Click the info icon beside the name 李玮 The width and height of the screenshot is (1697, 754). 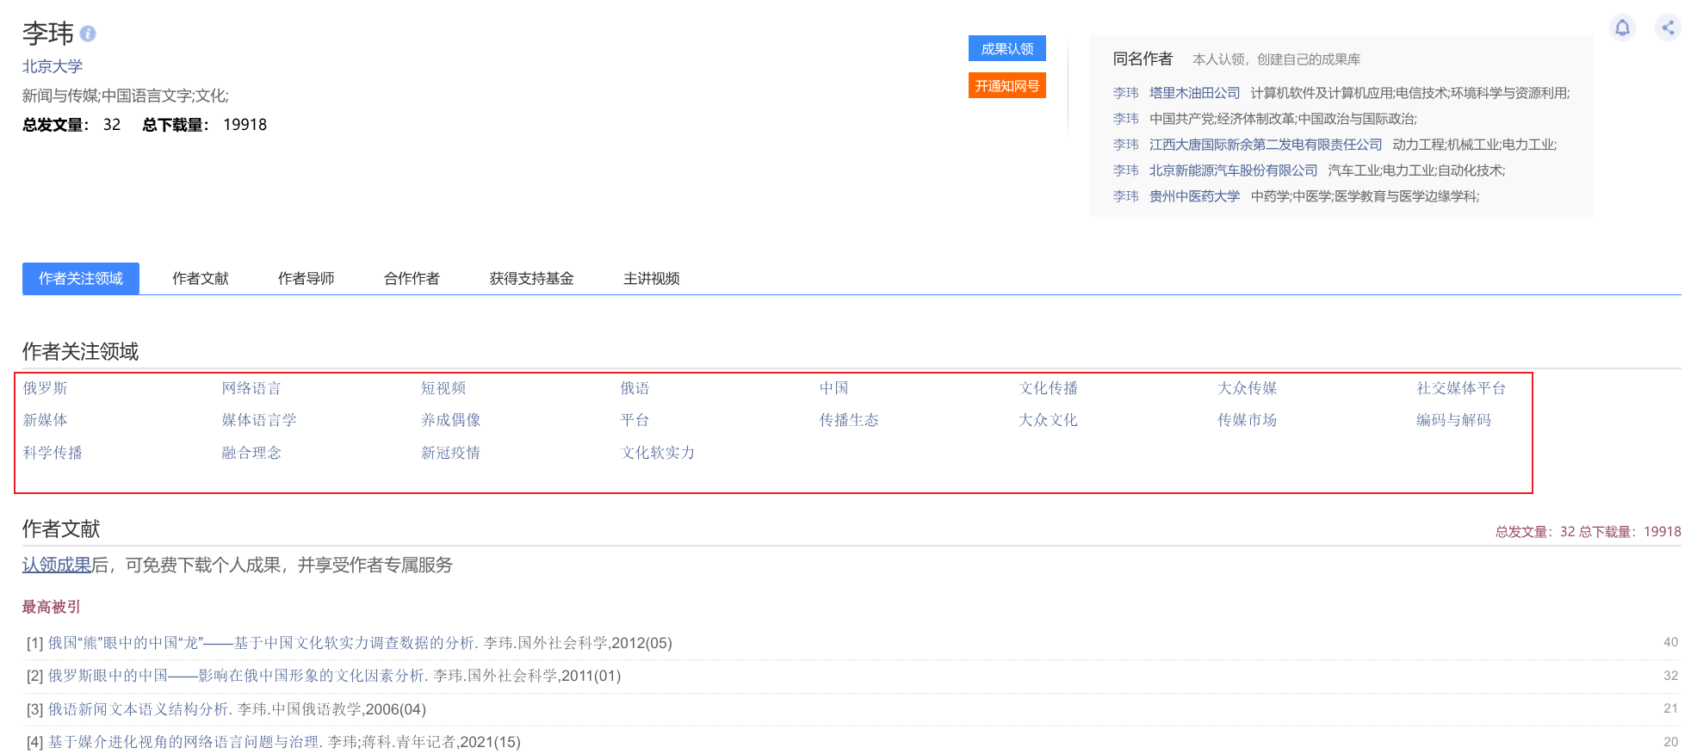coord(88,34)
